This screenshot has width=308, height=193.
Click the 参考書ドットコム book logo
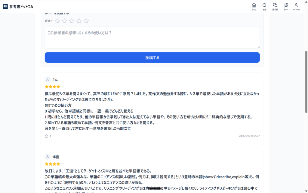(x=5, y=7)
